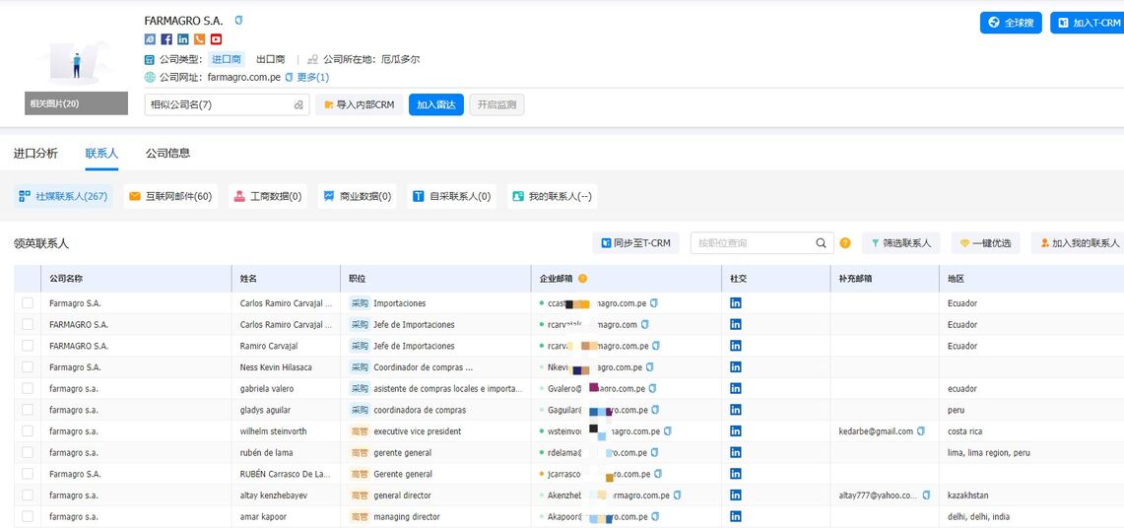1124x528 pixels.
Task: Open LinkedIn profile for gabriela valero
Action: 735,388
